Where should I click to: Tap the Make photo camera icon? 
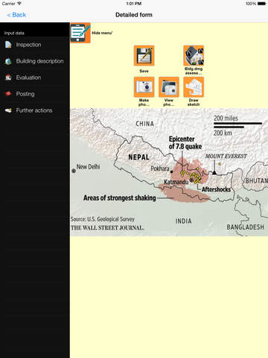click(x=144, y=87)
